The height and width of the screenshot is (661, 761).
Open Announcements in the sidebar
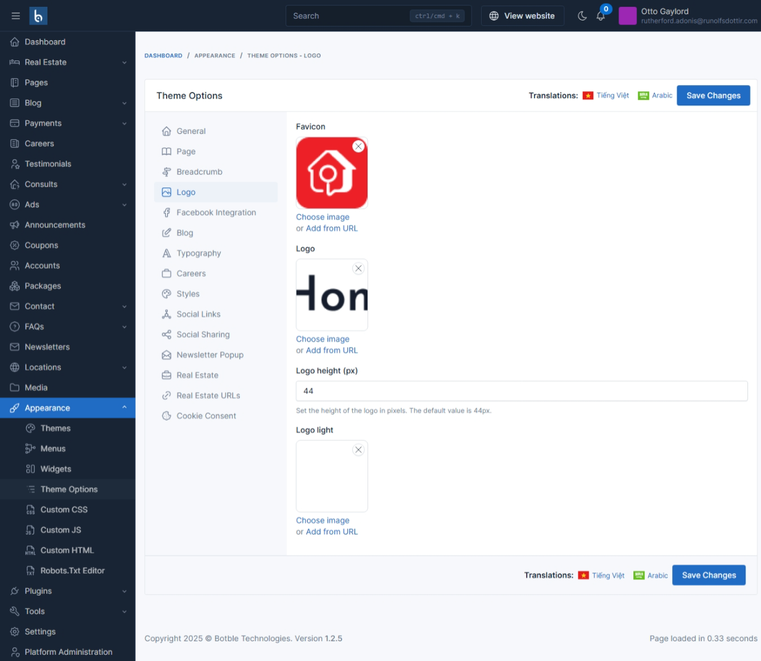tap(68, 225)
